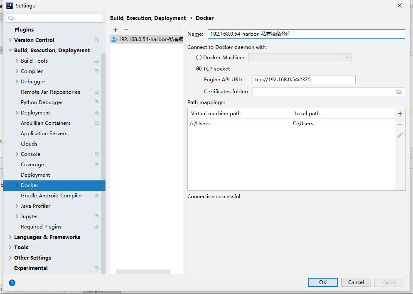The image size is (413, 294).
Task: Open folder browser for Certificates folder
Action: tap(399, 92)
